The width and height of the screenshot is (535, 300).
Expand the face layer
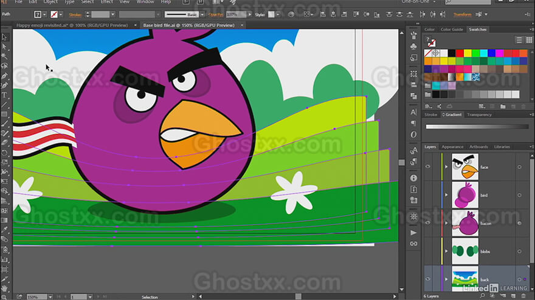coord(446,167)
